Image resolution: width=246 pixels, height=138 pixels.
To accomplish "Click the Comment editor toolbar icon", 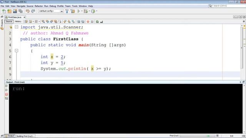I will coord(97,21).
